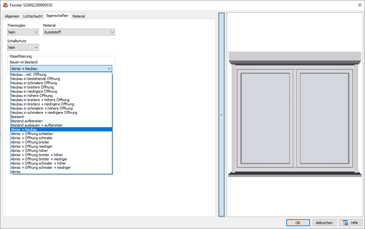Go to the Material tab

(78, 16)
